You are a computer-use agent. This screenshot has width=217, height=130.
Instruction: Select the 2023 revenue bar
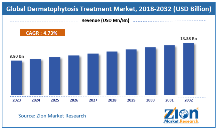pyautogui.click(x=16, y=78)
